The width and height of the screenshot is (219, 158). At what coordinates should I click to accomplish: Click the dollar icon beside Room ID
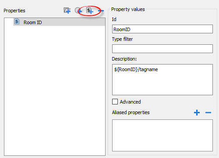pyautogui.click(x=17, y=22)
